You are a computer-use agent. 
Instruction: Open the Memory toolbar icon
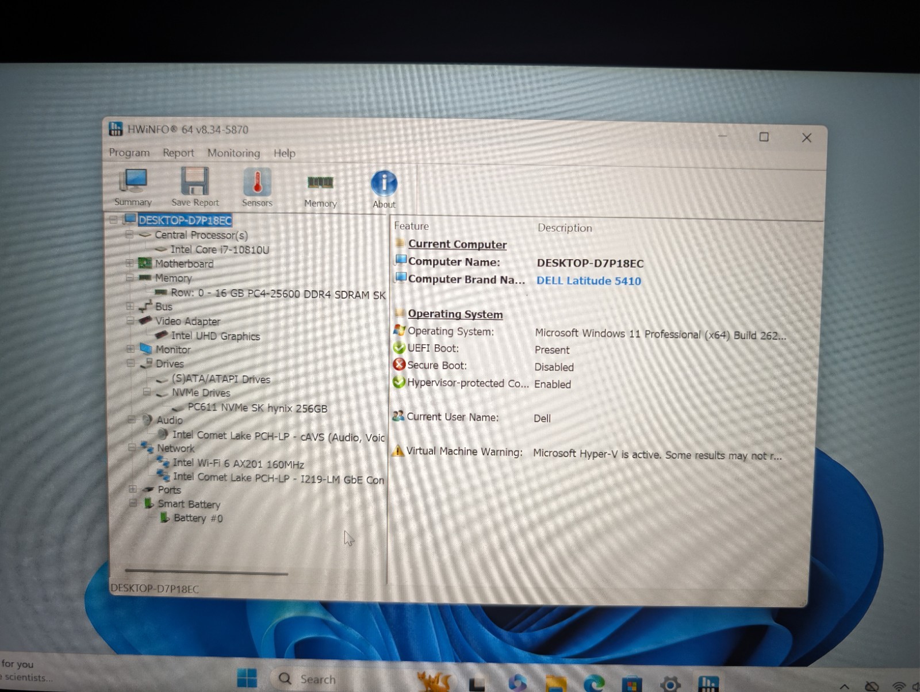tap(320, 191)
